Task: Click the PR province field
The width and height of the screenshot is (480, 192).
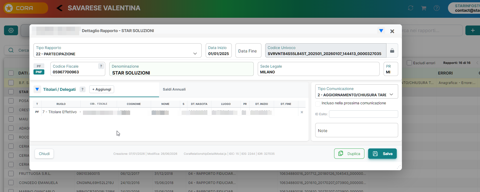Action: pyautogui.click(x=391, y=69)
